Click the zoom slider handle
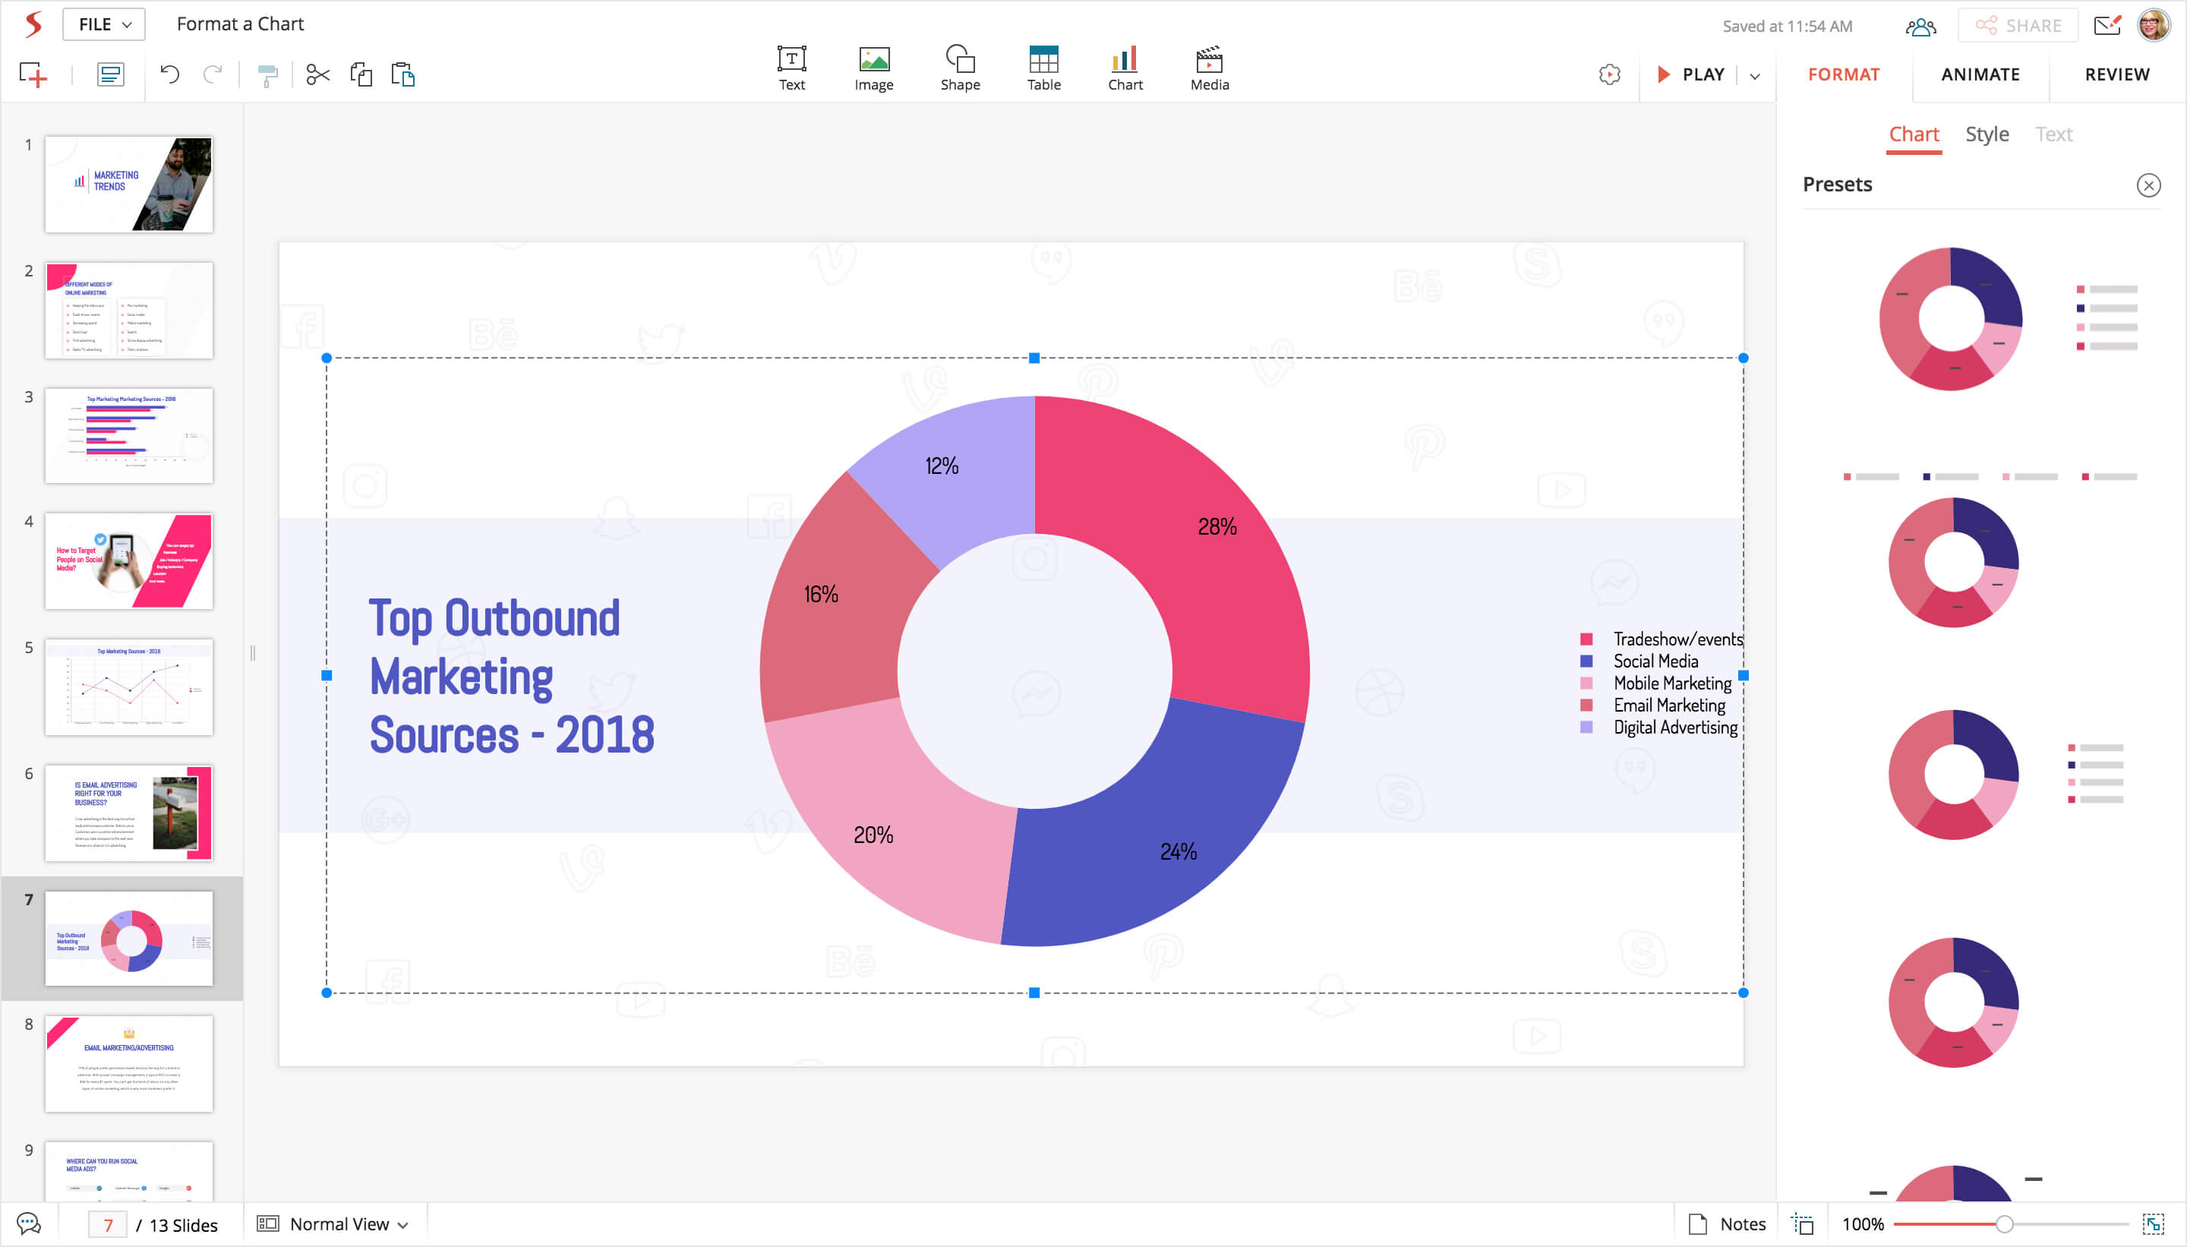The width and height of the screenshot is (2187, 1247). tap(2004, 1224)
